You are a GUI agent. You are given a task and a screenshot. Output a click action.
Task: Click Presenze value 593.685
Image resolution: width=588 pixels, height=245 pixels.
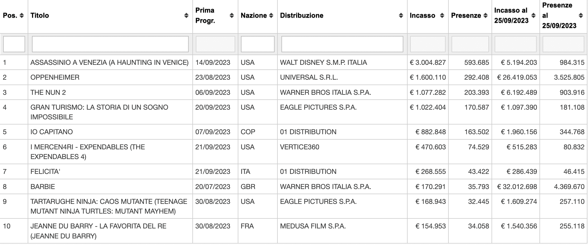477,63
